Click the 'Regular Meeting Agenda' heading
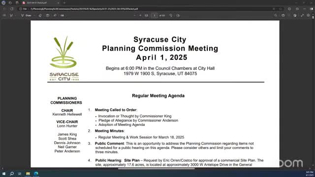The height and width of the screenshot is (177, 315). [158, 96]
